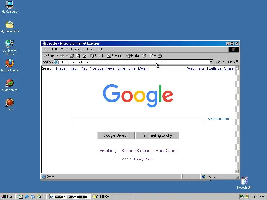The image size is (267, 200).
Task: Click the second system tray icon
Action: (x=247, y=197)
